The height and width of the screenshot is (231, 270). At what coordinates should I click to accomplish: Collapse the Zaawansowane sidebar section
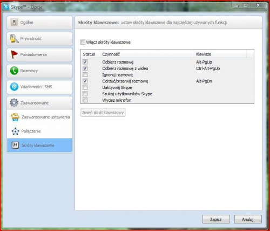point(39,103)
